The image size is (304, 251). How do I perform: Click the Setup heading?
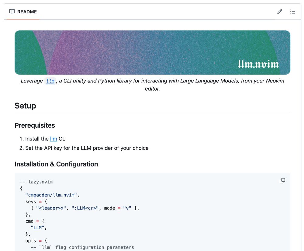pyautogui.click(x=26, y=106)
